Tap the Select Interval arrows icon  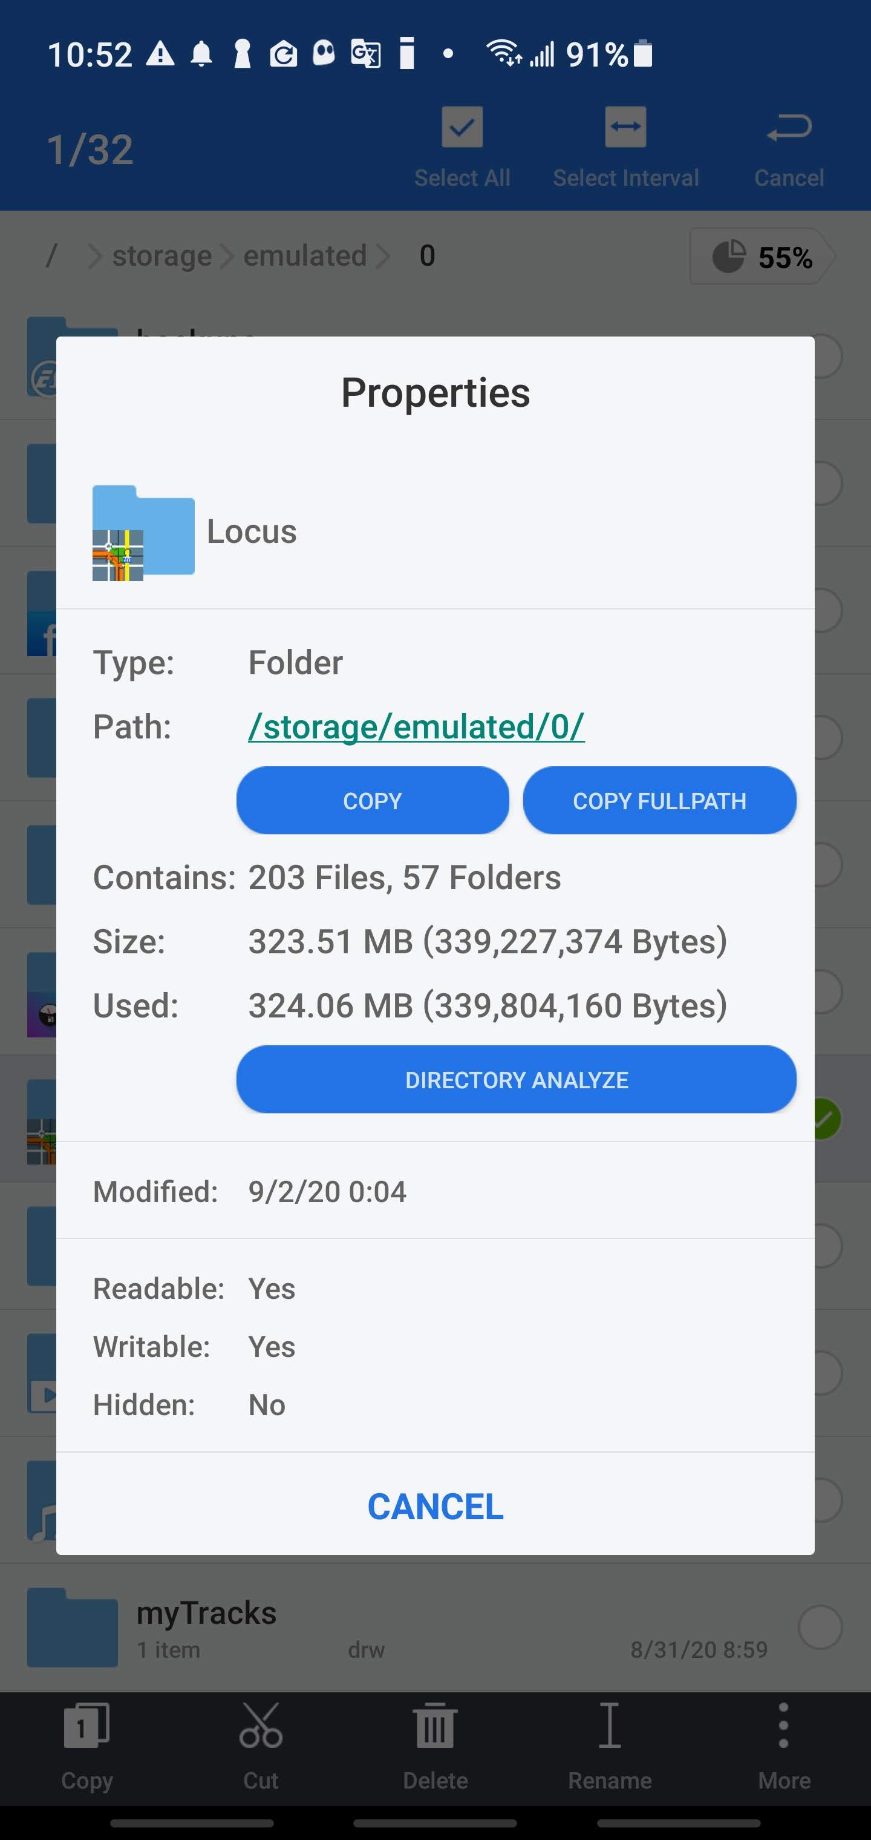625,128
